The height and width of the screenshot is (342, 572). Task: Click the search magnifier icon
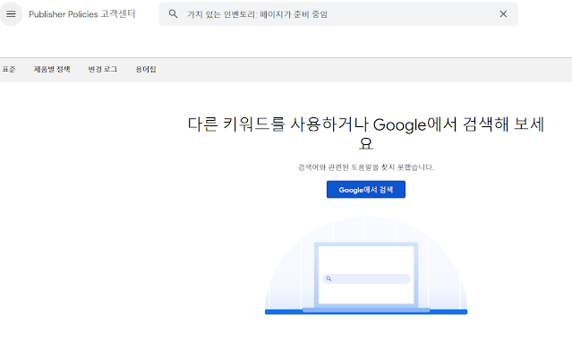point(173,13)
